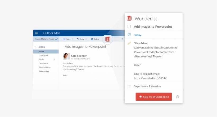This screenshot has height=117, width=217.
Task: Open the Drafts folder
Action: (x=42, y=59)
